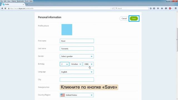
Task: Click the Language label
Action: 42,72
